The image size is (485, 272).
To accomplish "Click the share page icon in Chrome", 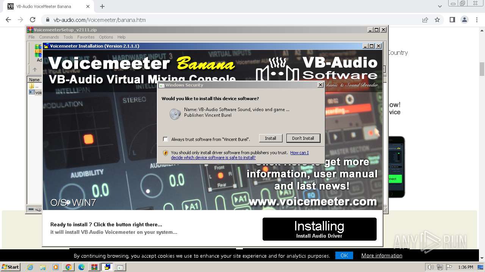I will [425, 20].
